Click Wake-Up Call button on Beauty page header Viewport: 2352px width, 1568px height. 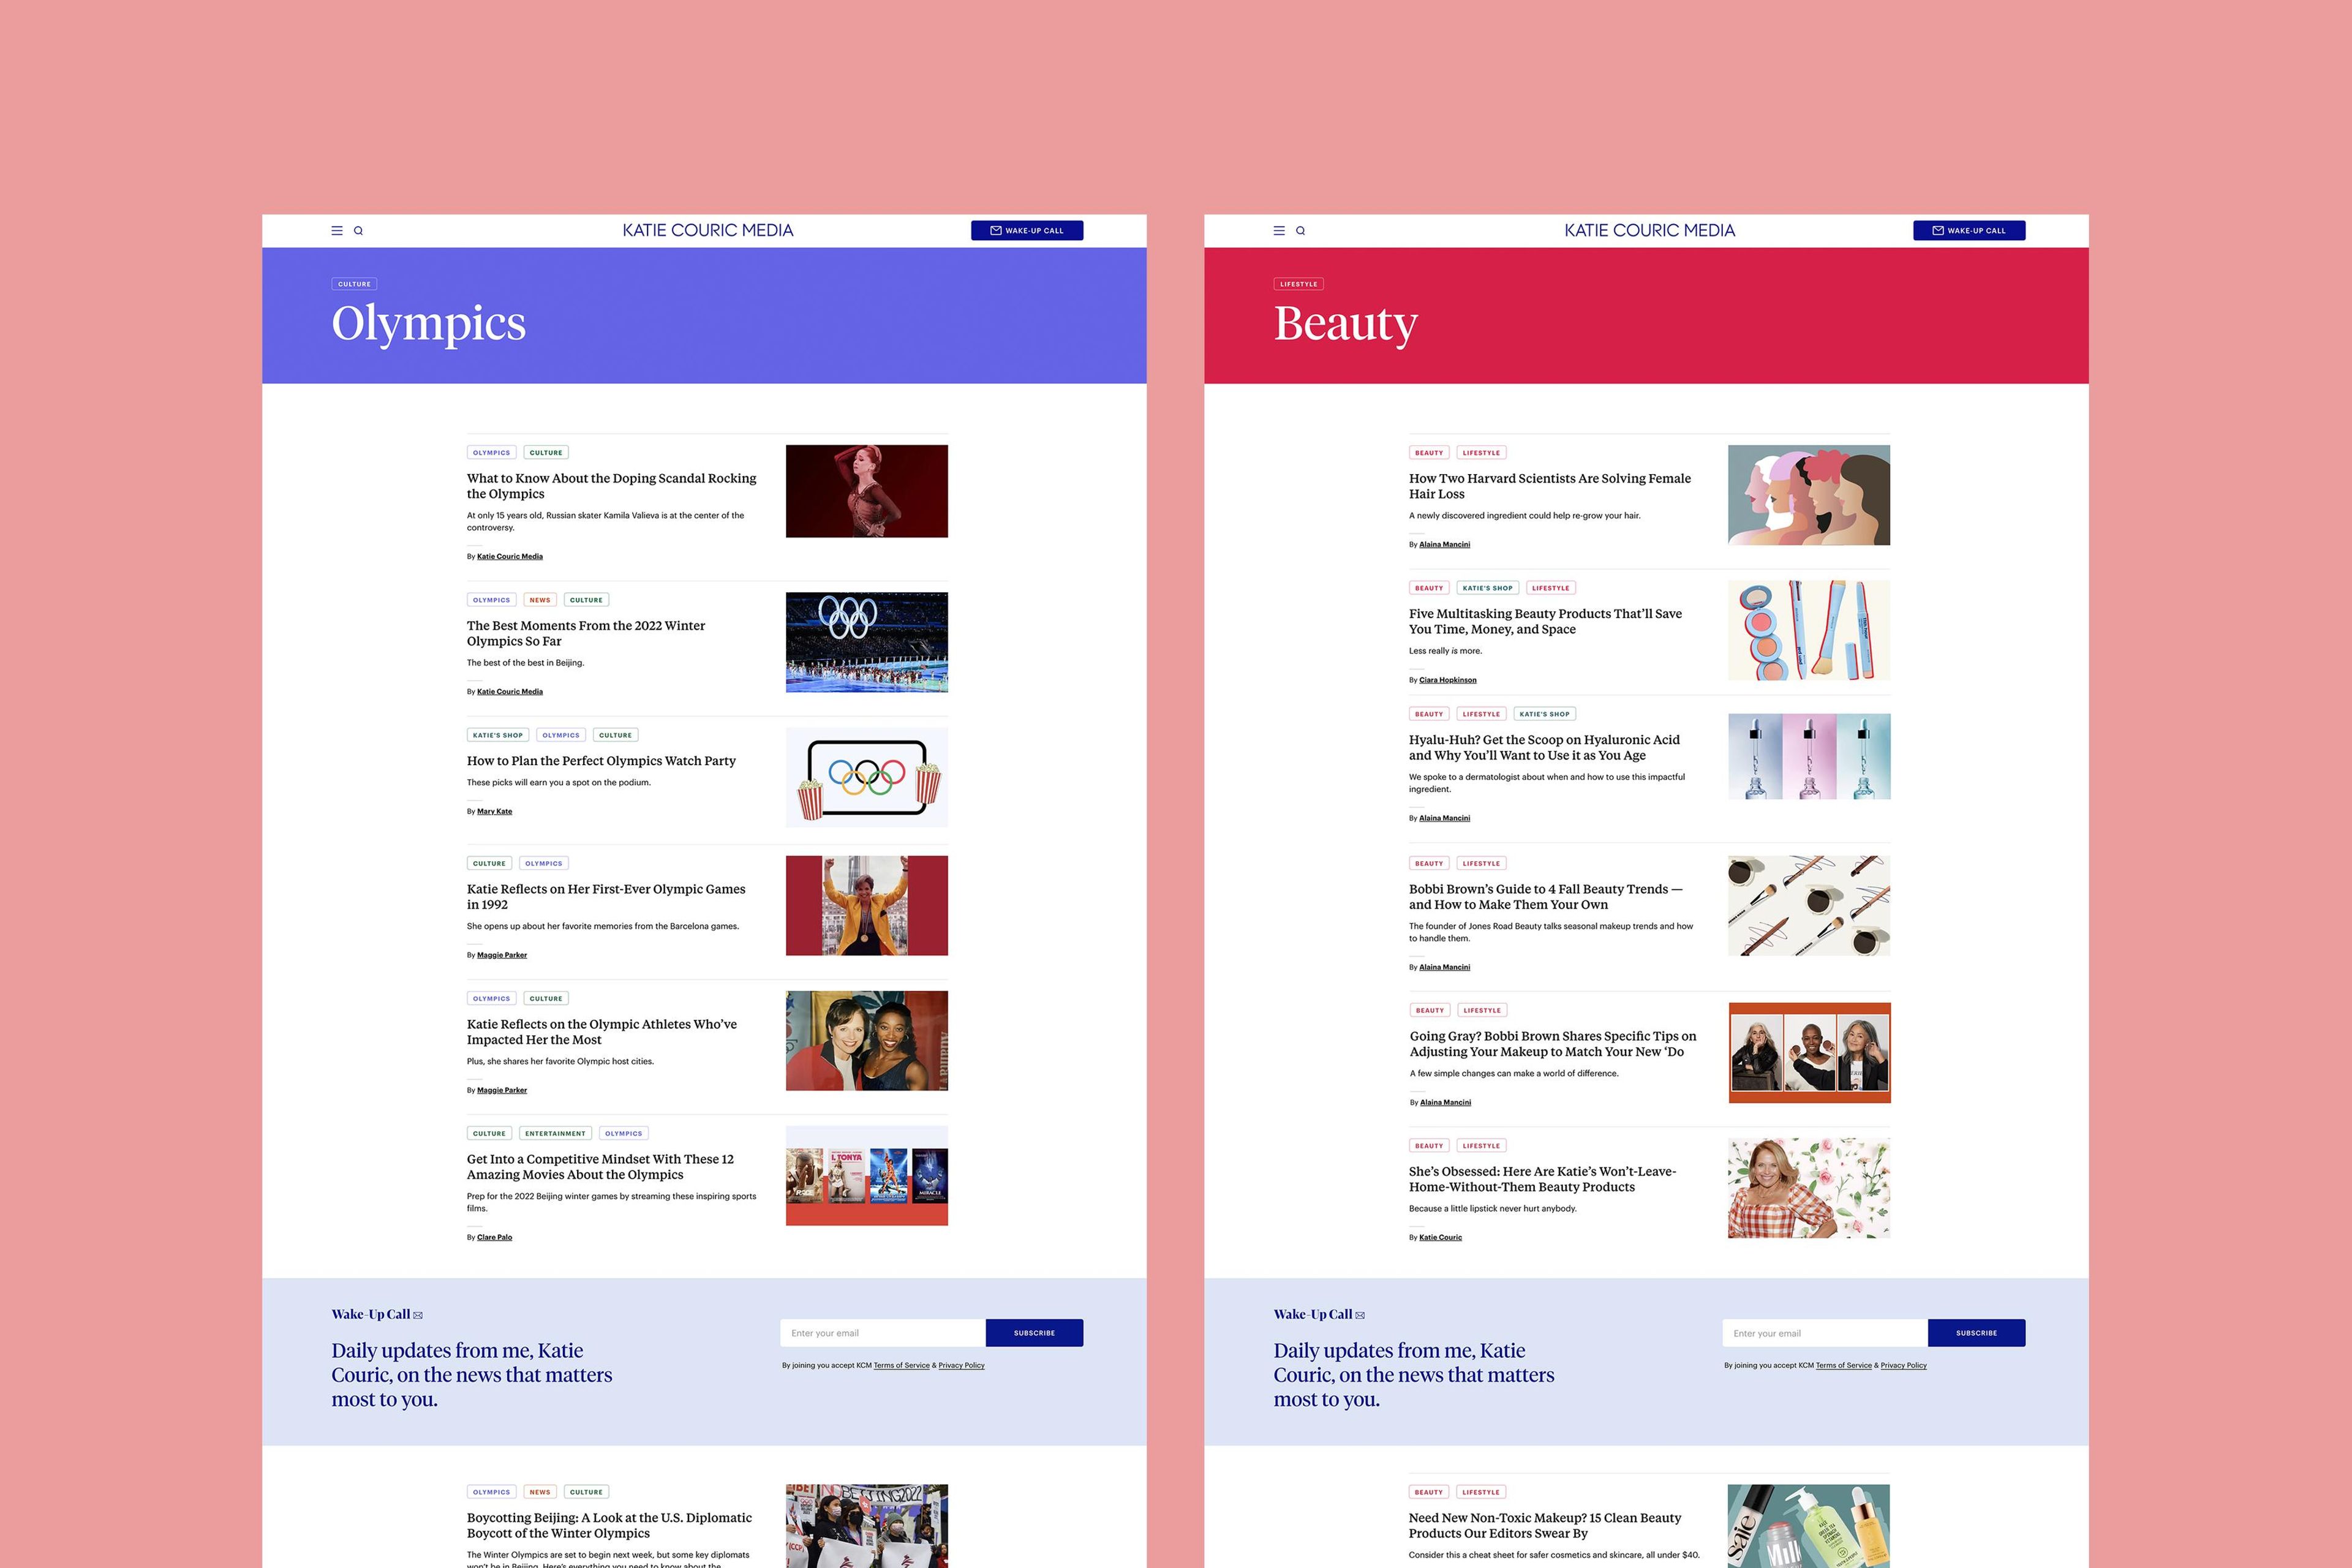point(1969,230)
